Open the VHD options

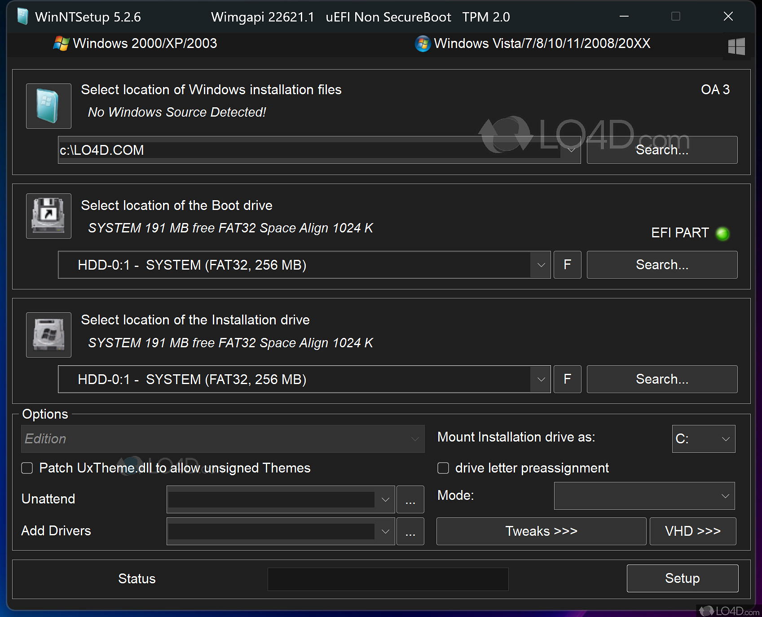coord(693,531)
